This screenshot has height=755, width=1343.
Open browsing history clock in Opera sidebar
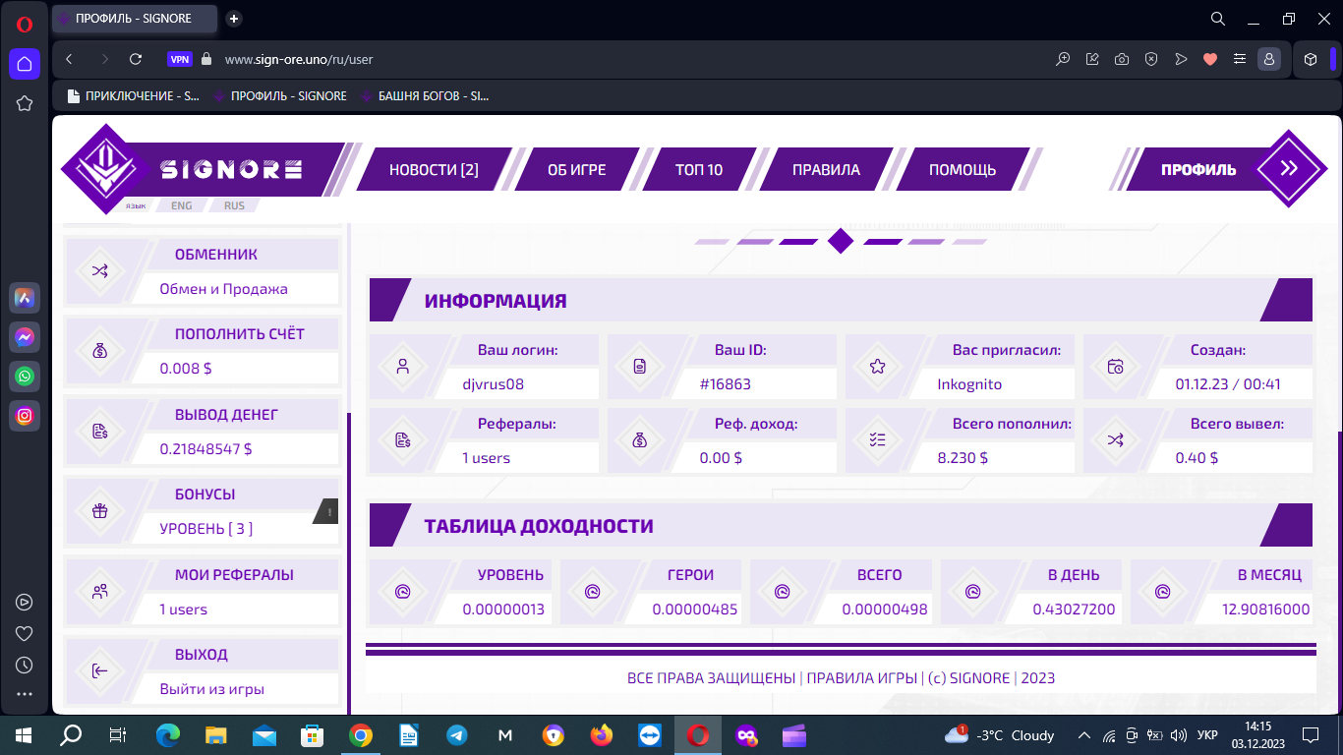tap(25, 665)
